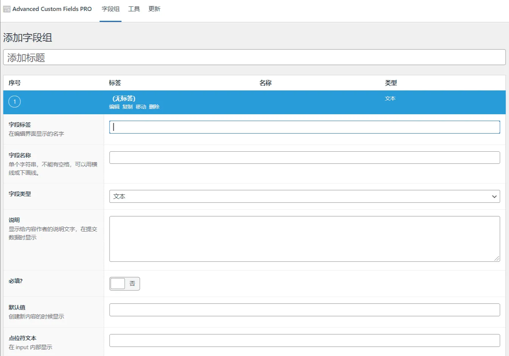Viewport: 509px width, 356px height.
Task: Switch to the 工具 tab
Action: (134, 9)
